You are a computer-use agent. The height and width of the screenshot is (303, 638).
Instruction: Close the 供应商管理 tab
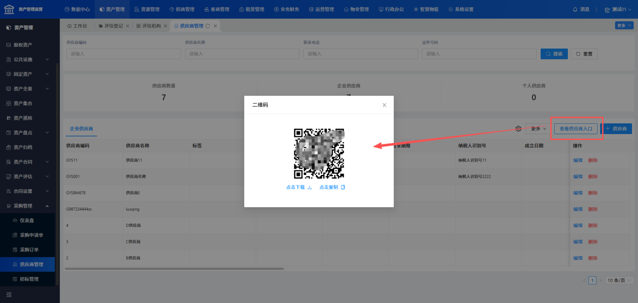pyautogui.click(x=215, y=26)
